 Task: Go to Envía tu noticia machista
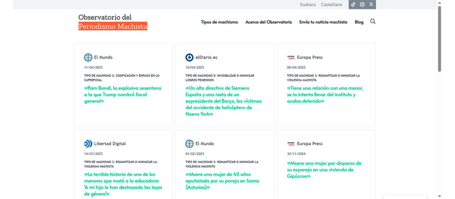pyautogui.click(x=323, y=22)
